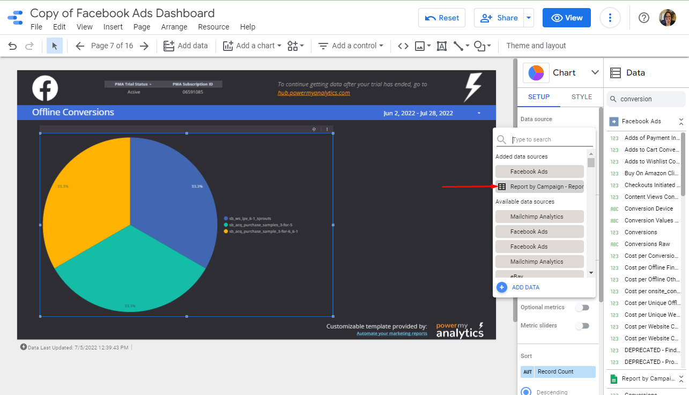Expand the Chart type dropdown chevron

pos(595,72)
